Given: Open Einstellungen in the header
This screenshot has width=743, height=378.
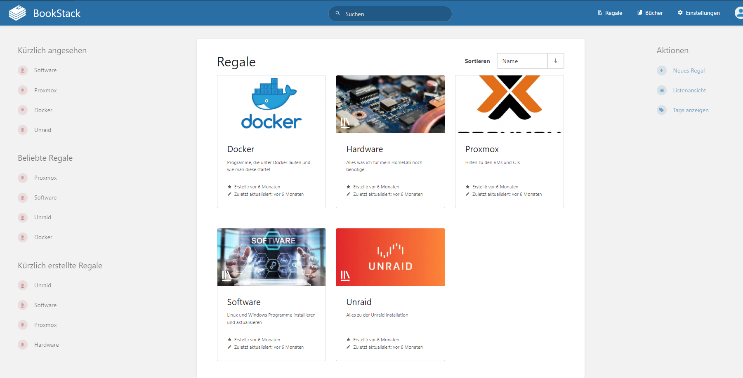Looking at the screenshot, I should click(x=698, y=13).
